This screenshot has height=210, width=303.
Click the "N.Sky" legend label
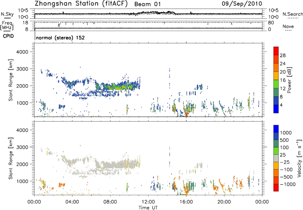tap(7, 14)
